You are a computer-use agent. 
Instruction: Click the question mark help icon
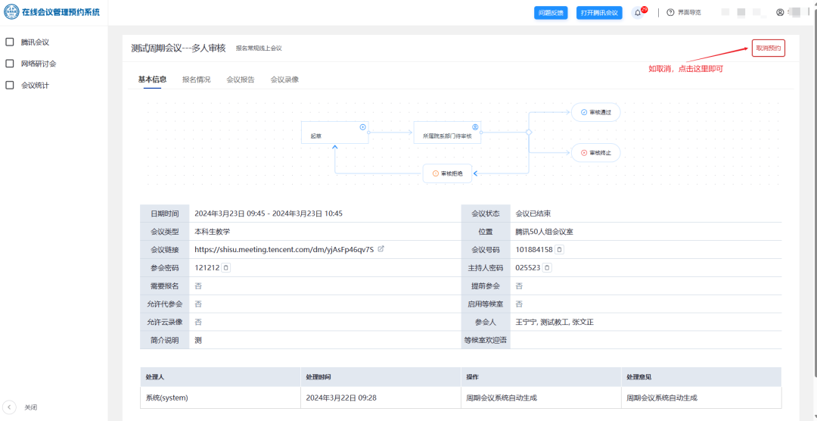point(670,13)
